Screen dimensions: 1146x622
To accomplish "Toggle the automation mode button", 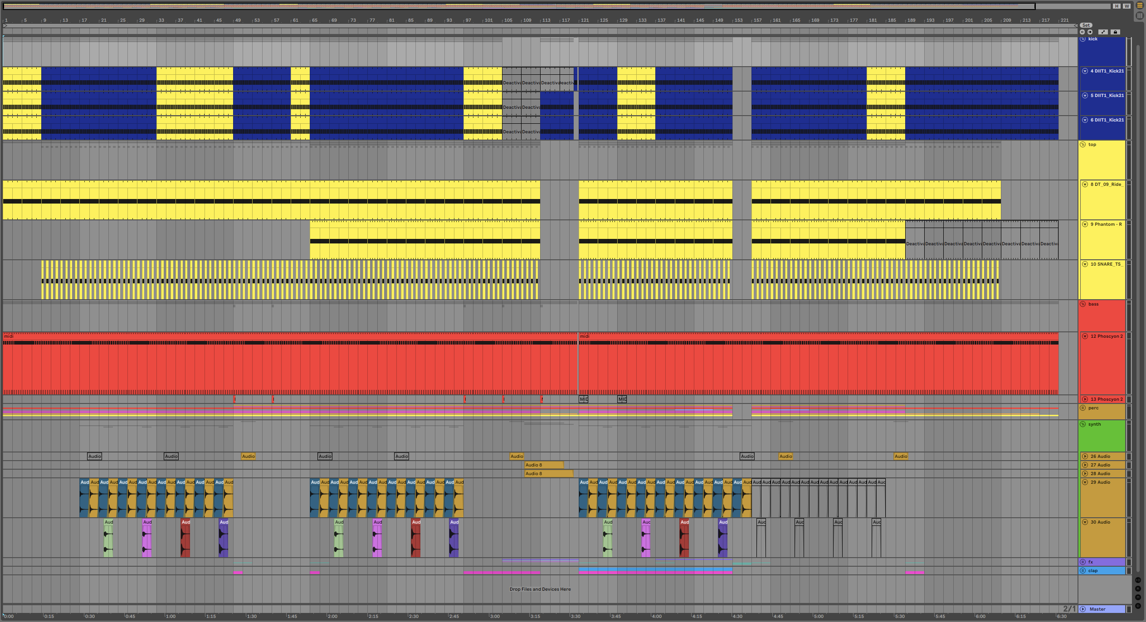I will (1103, 32).
